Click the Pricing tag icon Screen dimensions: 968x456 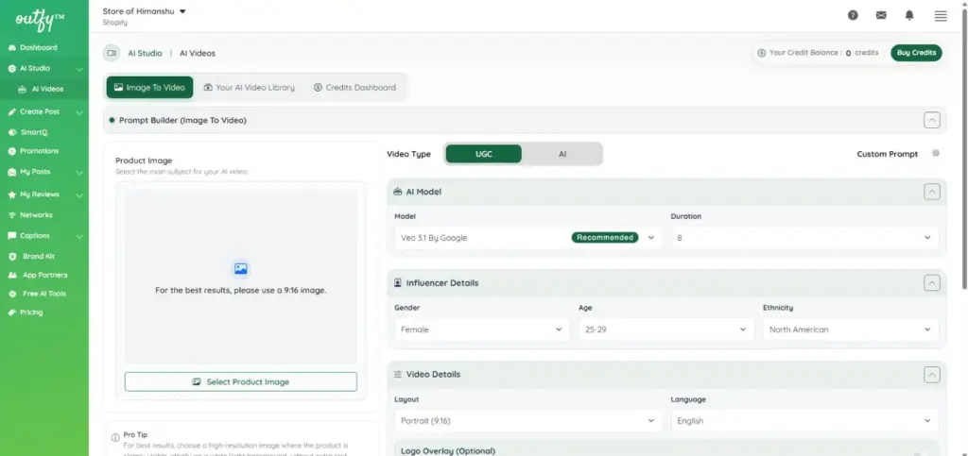12,312
